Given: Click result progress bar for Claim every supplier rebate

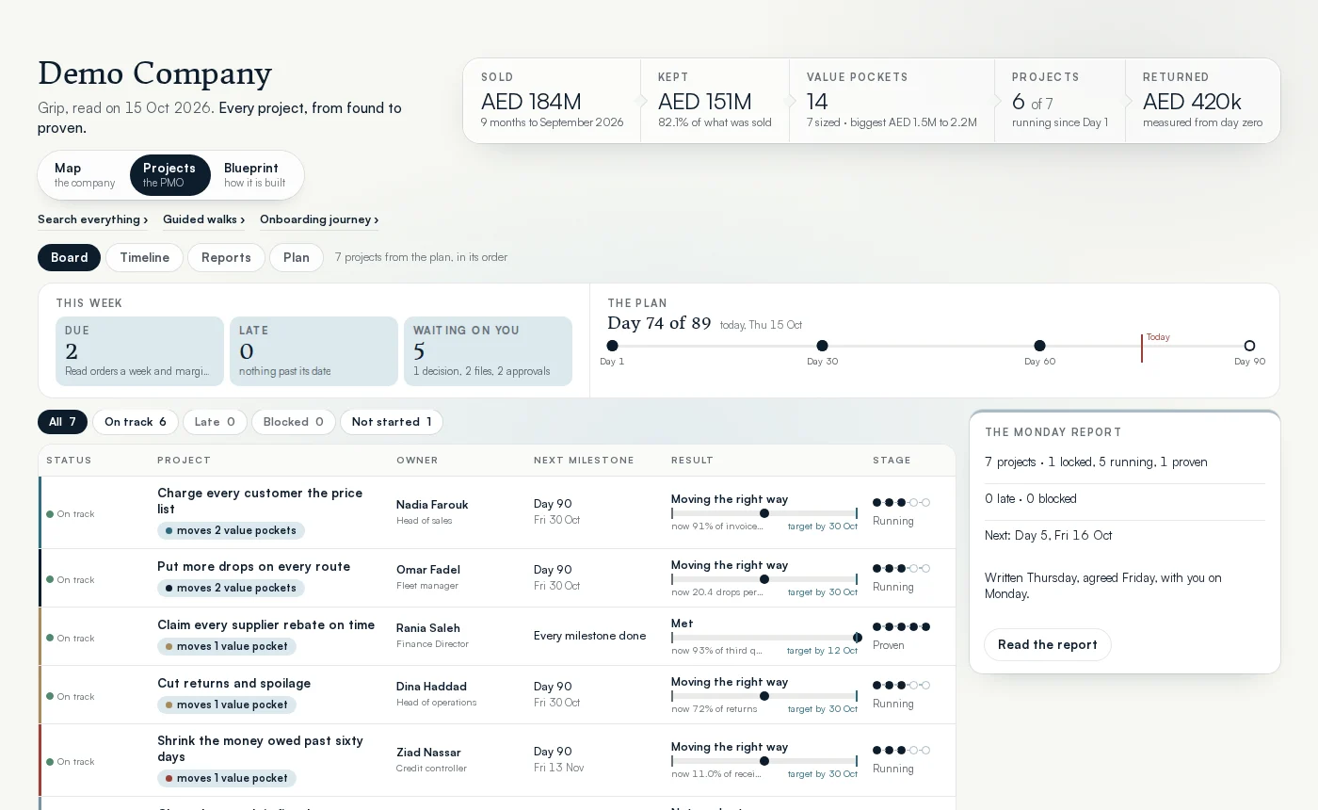Looking at the screenshot, I should [764, 638].
